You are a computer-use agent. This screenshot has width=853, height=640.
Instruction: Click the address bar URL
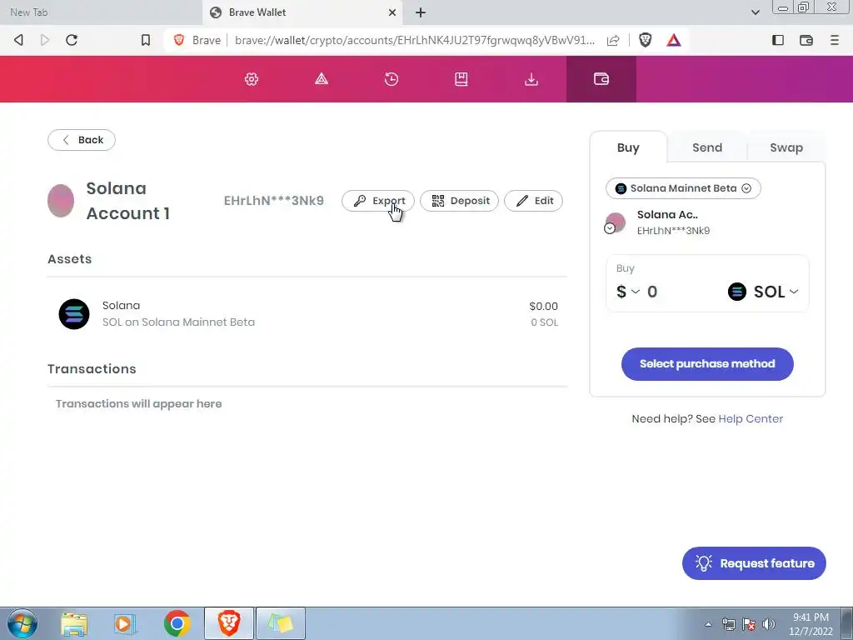[415, 40]
